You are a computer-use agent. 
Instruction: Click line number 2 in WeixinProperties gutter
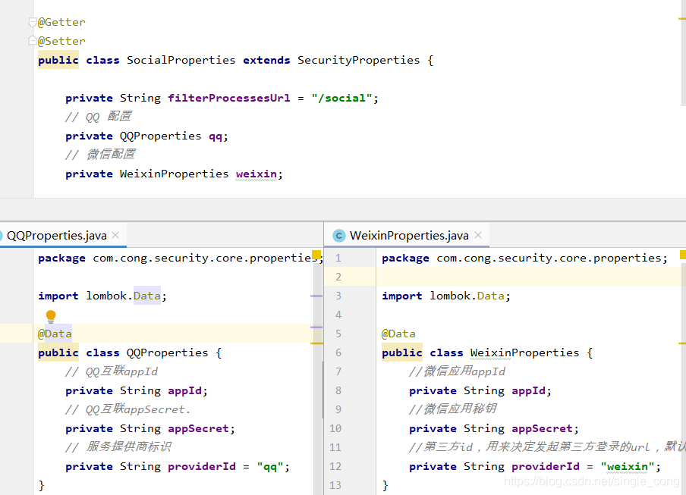tap(338, 277)
